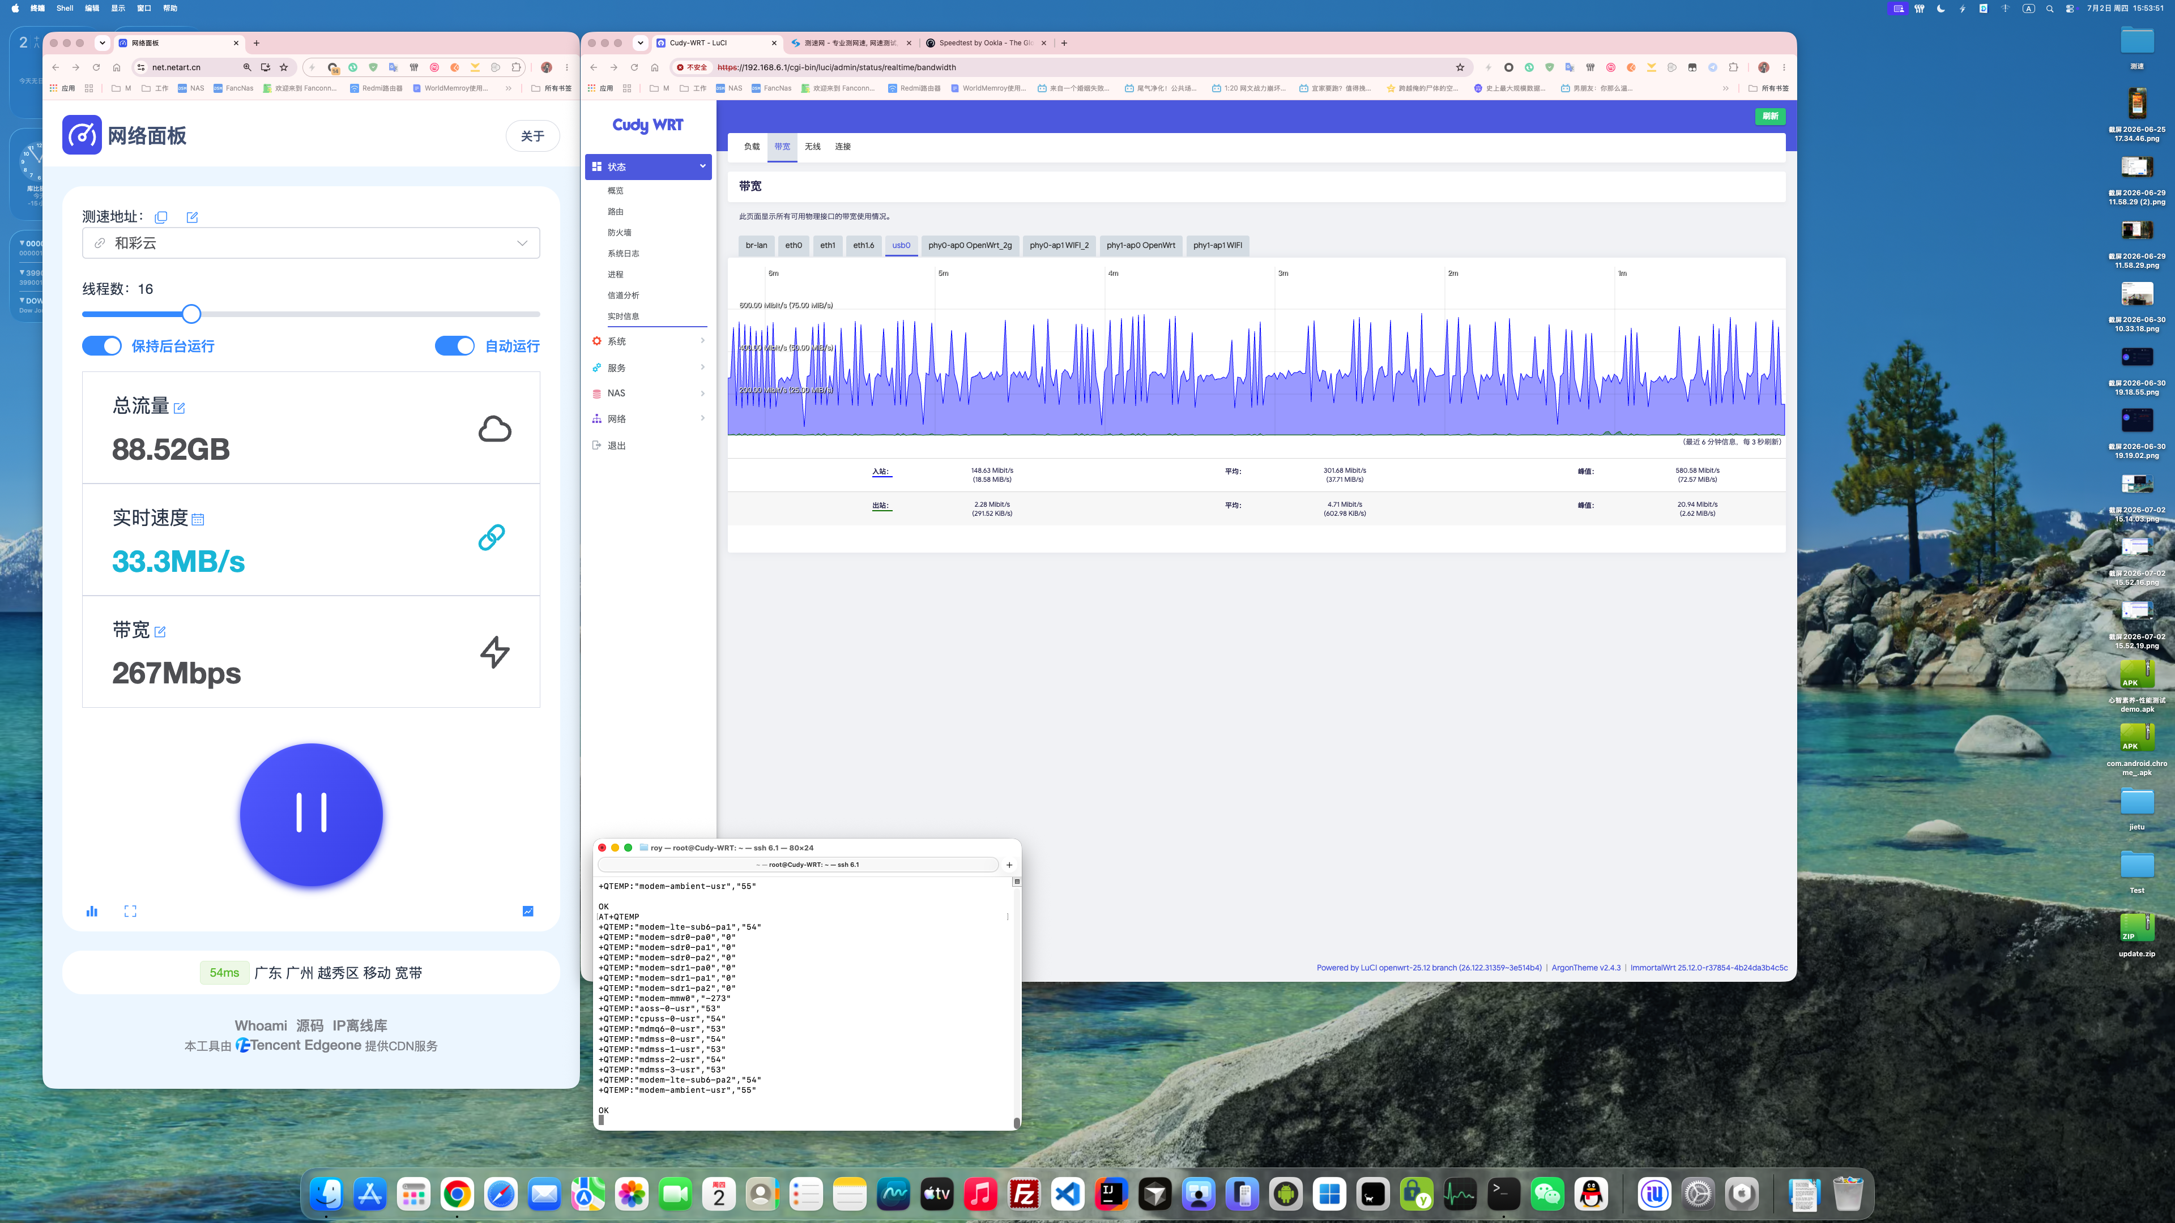This screenshot has height=1223, width=2175.
Task: Click the lightning bolt icon in 带宽 card
Action: [495, 652]
